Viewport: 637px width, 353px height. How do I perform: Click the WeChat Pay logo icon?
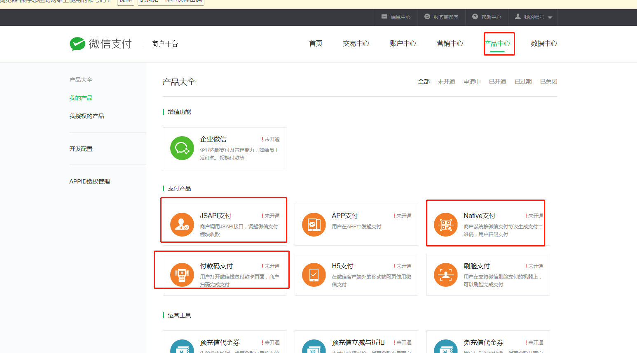[77, 44]
